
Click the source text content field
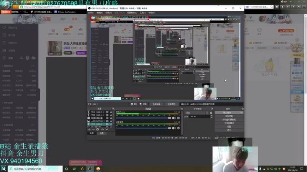211,104
